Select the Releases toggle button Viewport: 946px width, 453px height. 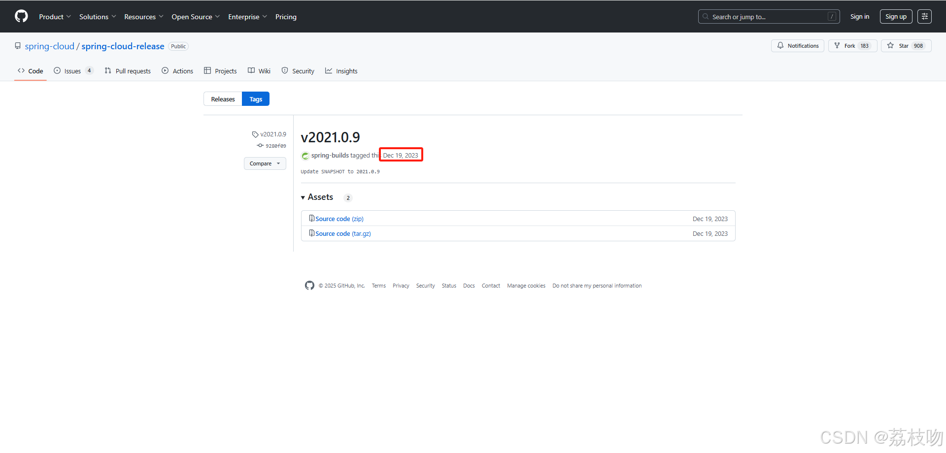(x=223, y=99)
